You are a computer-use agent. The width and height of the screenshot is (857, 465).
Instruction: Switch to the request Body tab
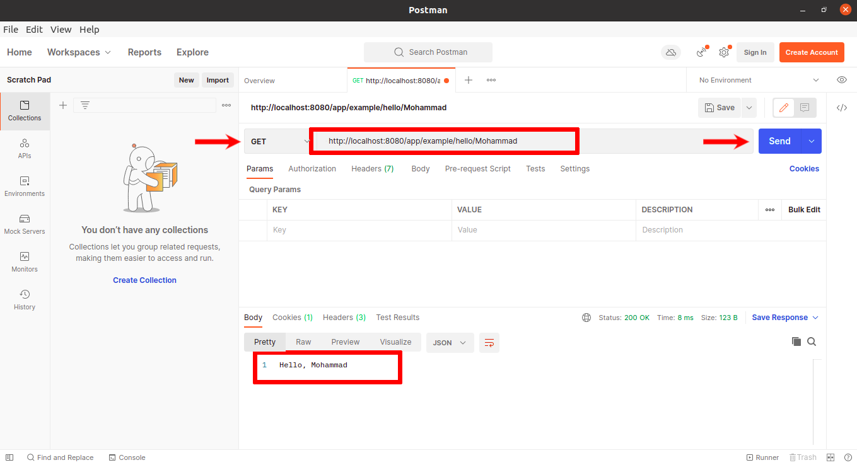click(421, 169)
